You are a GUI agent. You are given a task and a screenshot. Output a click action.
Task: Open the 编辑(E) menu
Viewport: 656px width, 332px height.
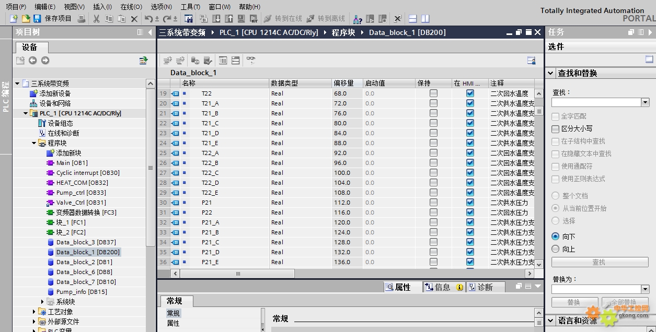click(x=45, y=7)
